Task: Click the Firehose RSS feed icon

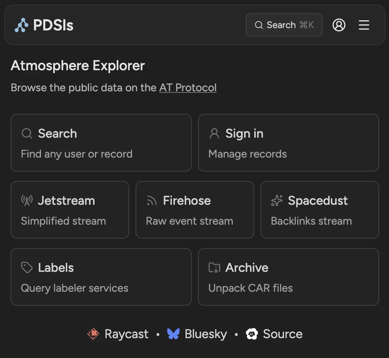Action: click(x=152, y=201)
